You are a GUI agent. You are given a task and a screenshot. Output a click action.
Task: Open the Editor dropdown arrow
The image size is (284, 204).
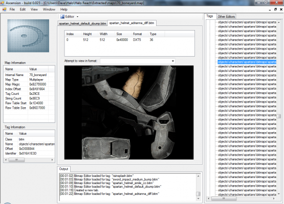point(77,17)
